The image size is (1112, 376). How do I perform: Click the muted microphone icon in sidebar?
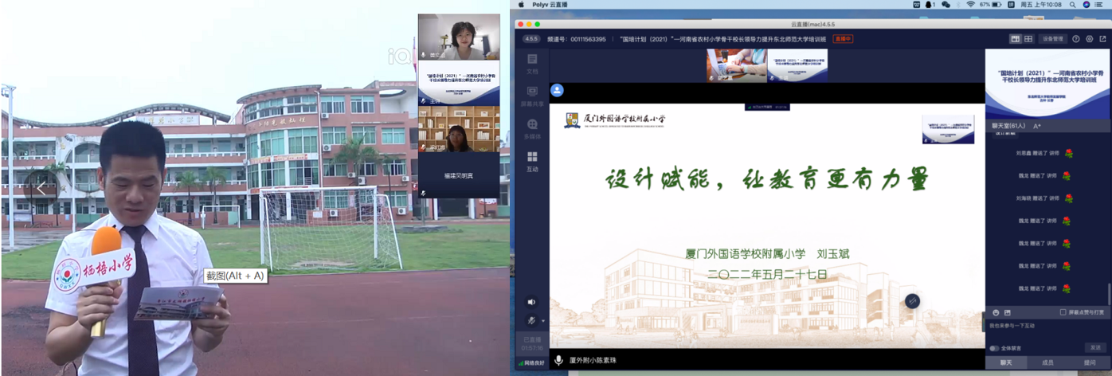531,320
